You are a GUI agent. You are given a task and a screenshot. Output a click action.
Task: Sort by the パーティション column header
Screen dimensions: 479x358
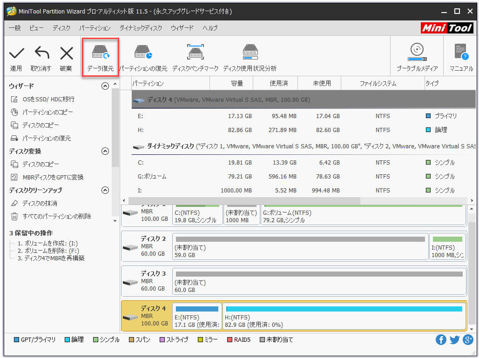pos(171,83)
